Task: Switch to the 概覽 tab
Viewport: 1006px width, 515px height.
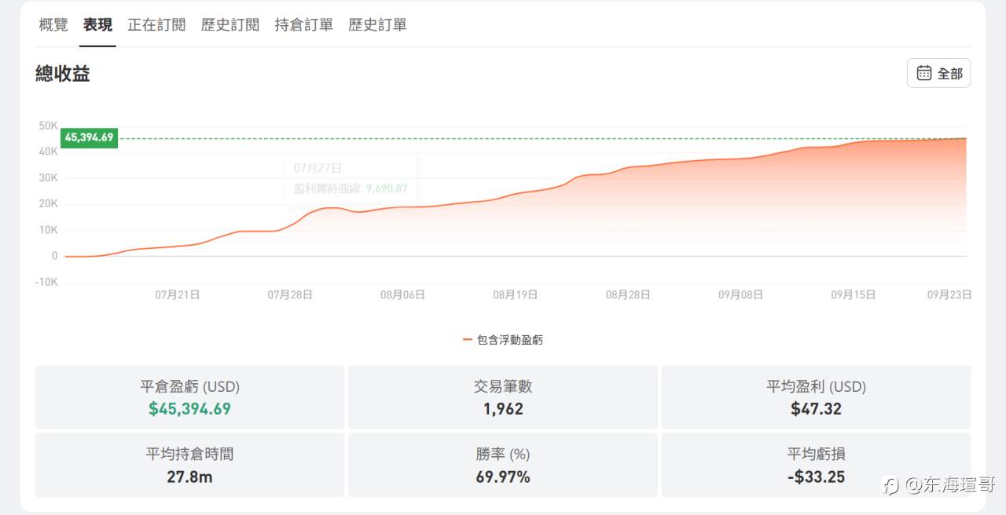Action: [x=53, y=25]
